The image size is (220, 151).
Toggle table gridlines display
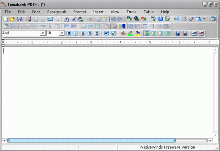tap(114, 26)
